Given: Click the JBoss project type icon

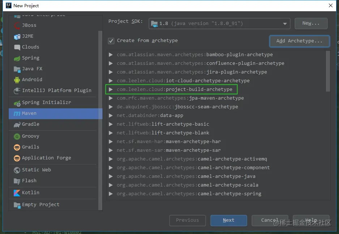Looking at the screenshot, I should coord(17,26).
